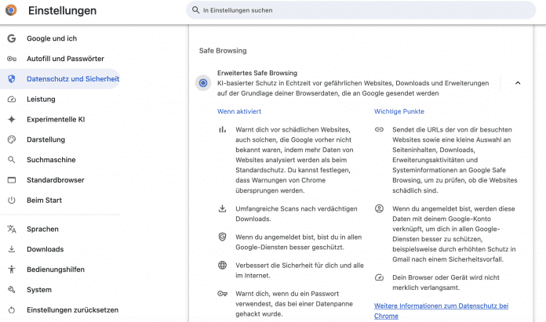Open the System settings section

pos(39,290)
